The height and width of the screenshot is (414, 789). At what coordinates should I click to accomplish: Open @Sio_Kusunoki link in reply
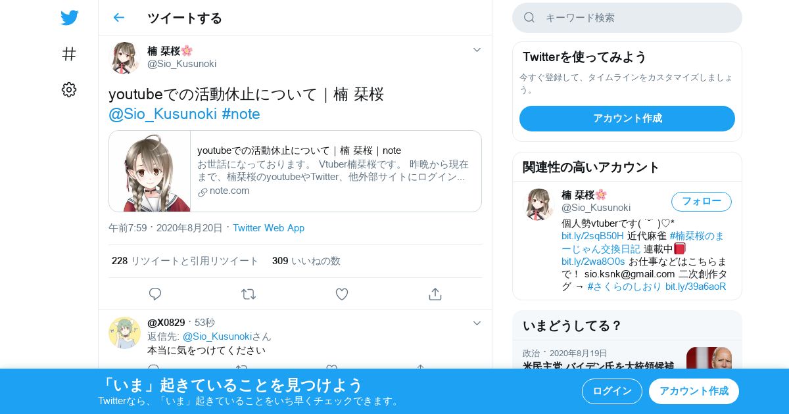tap(217, 336)
